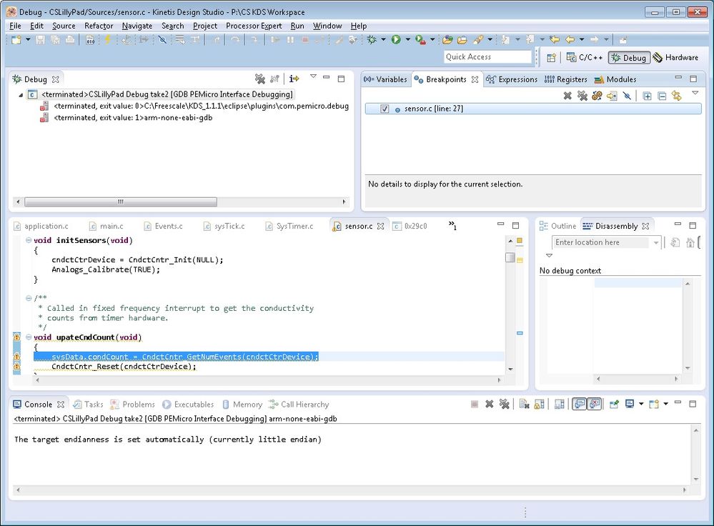The width and height of the screenshot is (714, 526).
Task: Select terminated arm-none-eabi-gdb process row
Action: click(132, 117)
